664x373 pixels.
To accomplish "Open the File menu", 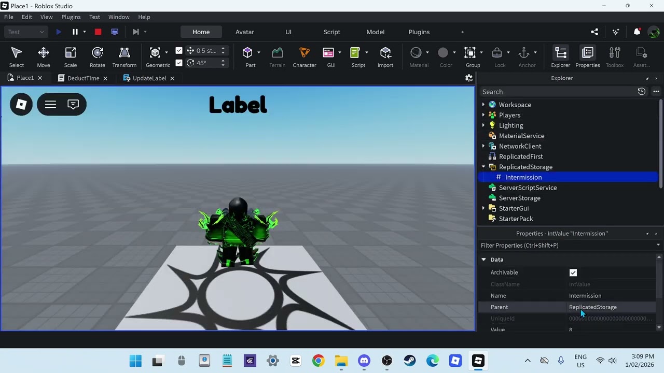I will (9, 17).
